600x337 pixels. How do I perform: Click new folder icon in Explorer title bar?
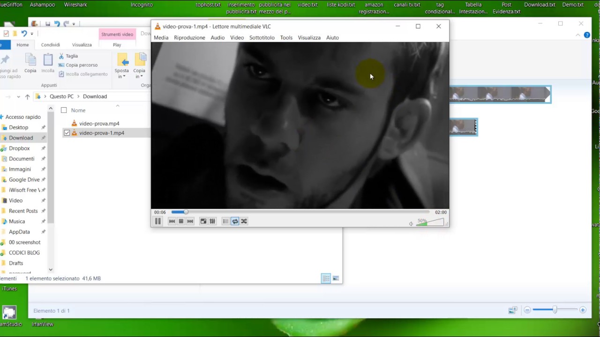click(x=15, y=34)
